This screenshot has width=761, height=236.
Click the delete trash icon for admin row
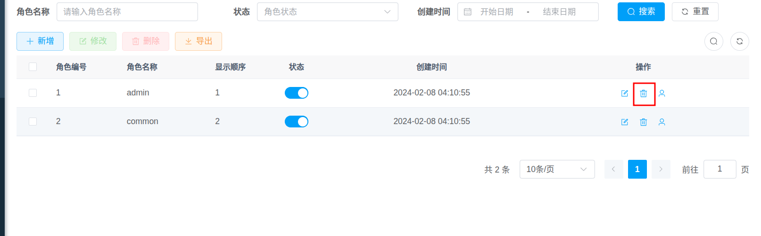tap(644, 94)
